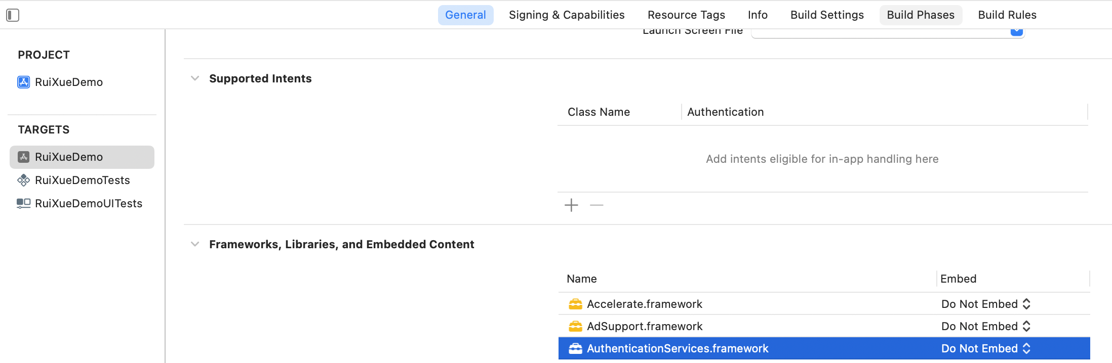This screenshot has width=1112, height=363.
Task: Click the RuiXueDemoUITests target icon
Action: click(x=23, y=203)
